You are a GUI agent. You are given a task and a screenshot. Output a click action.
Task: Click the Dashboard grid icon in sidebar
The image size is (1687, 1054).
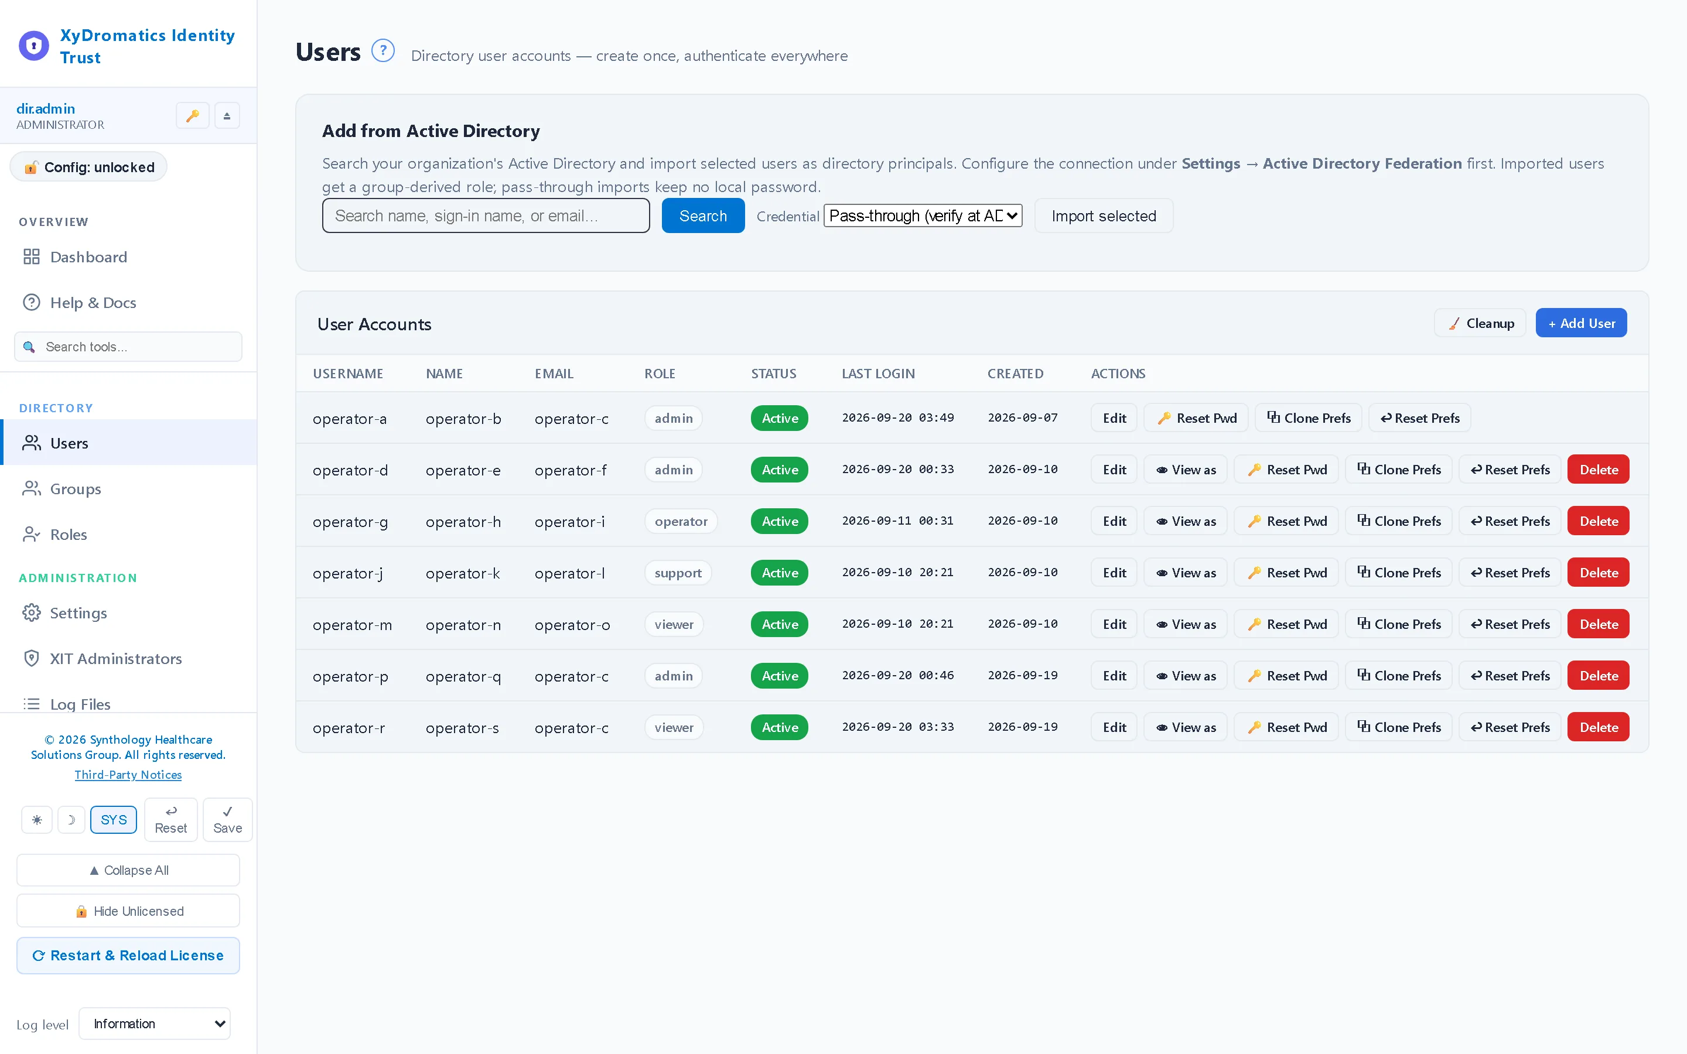tap(32, 256)
